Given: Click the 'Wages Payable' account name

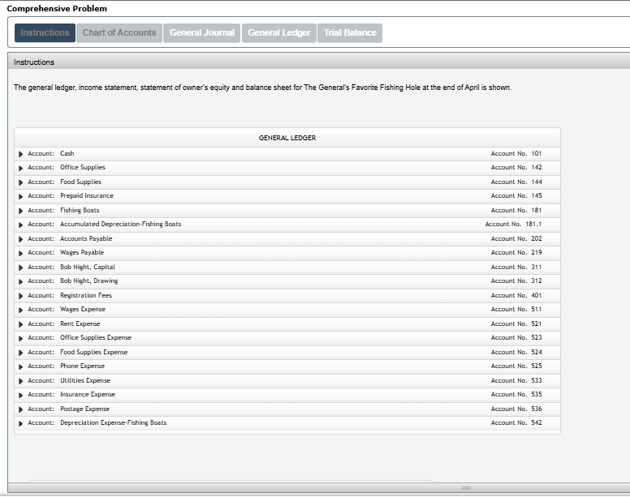Looking at the screenshot, I should 82,253.
